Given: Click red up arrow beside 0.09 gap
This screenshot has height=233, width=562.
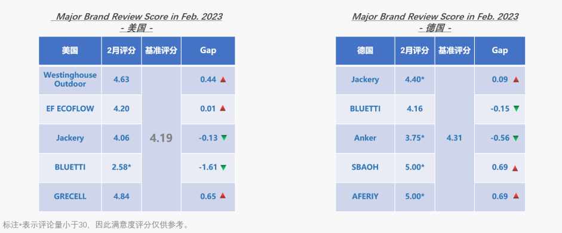Looking at the screenshot, I should (516, 79).
